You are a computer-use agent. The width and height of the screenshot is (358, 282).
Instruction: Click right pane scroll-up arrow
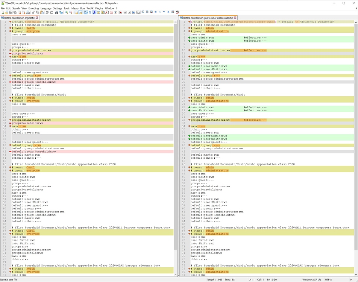coord(356,22)
